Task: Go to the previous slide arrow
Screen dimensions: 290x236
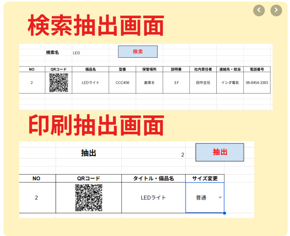Action: [259, 10]
